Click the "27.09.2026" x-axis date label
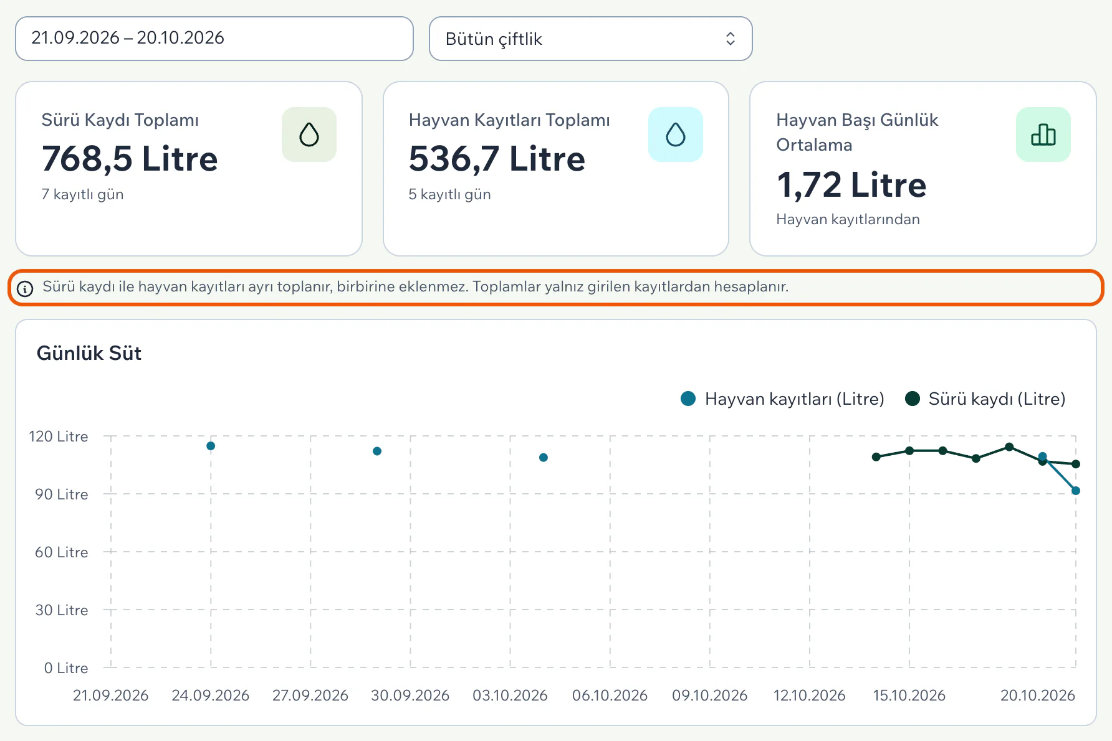1112x741 pixels. [310, 696]
